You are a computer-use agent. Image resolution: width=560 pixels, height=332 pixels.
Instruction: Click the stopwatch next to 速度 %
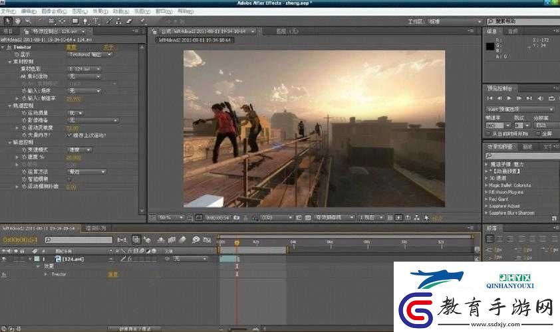point(25,157)
